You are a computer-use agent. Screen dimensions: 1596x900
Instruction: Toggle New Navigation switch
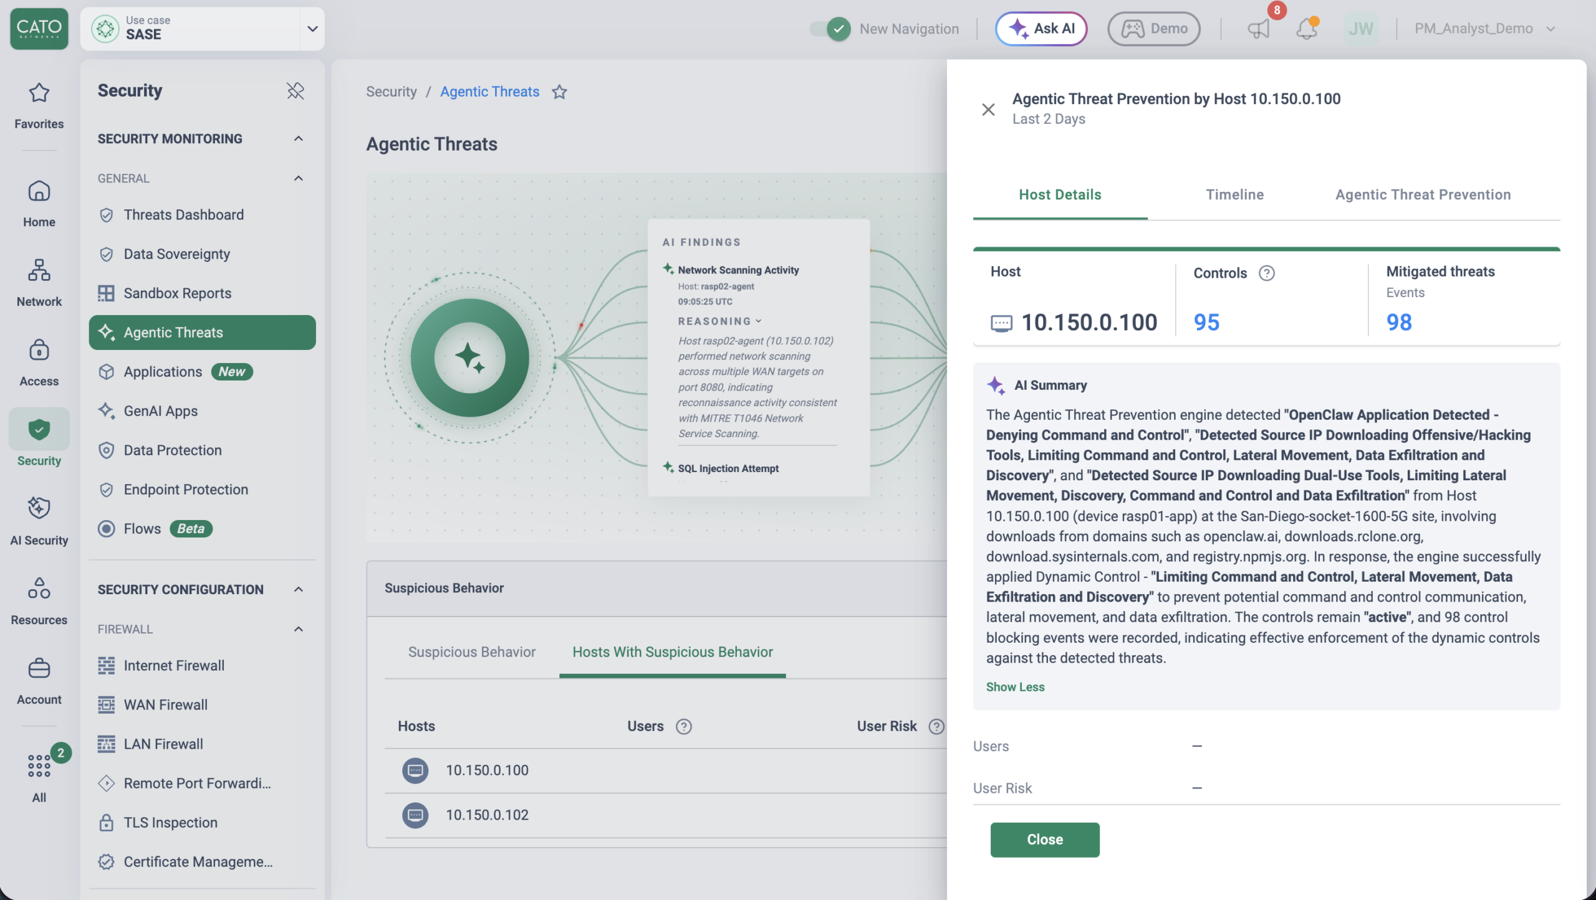pyautogui.click(x=830, y=29)
